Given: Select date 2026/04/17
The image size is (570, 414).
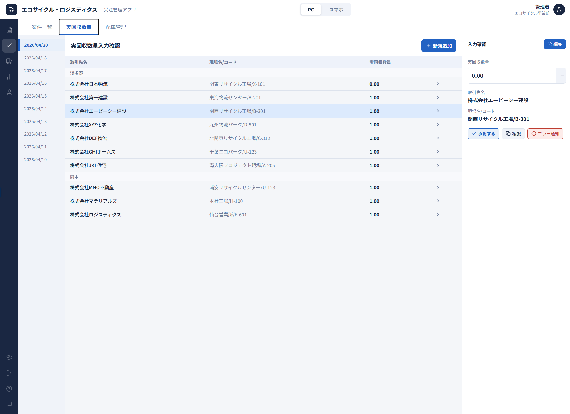Looking at the screenshot, I should point(42,71).
